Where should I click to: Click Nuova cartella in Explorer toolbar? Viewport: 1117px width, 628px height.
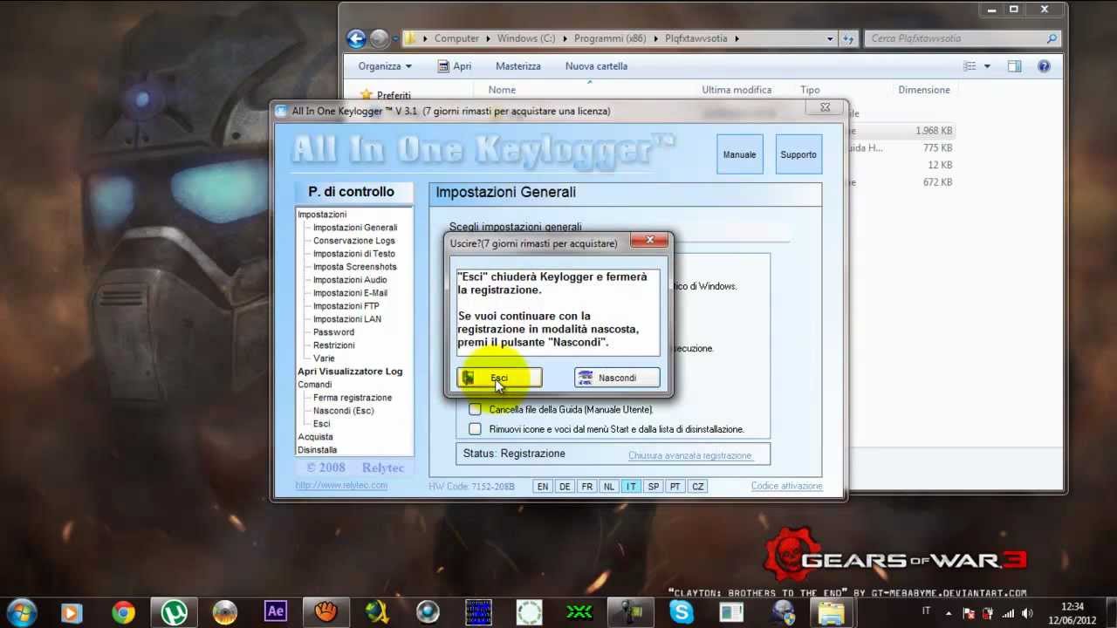(596, 66)
